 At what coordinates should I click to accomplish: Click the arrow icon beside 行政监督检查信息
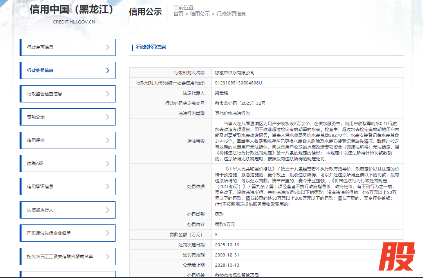(108, 94)
